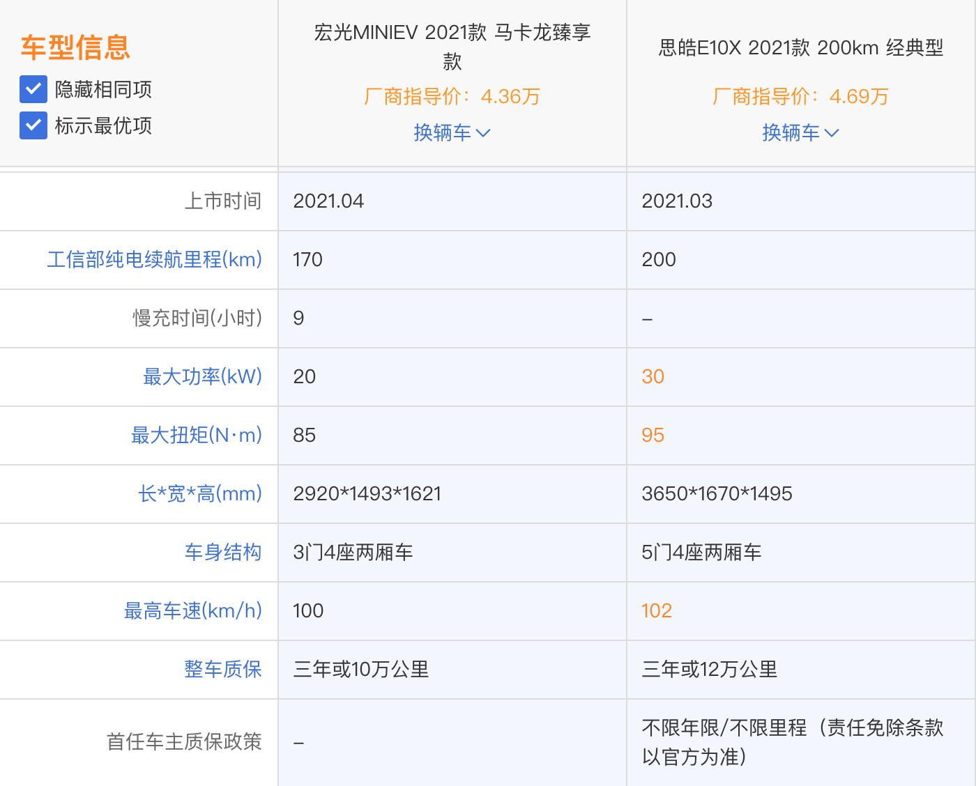This screenshot has height=786, width=976.
Task: Open 换辆车 dropdown under 思皓E10X
Action: pyautogui.click(x=801, y=132)
